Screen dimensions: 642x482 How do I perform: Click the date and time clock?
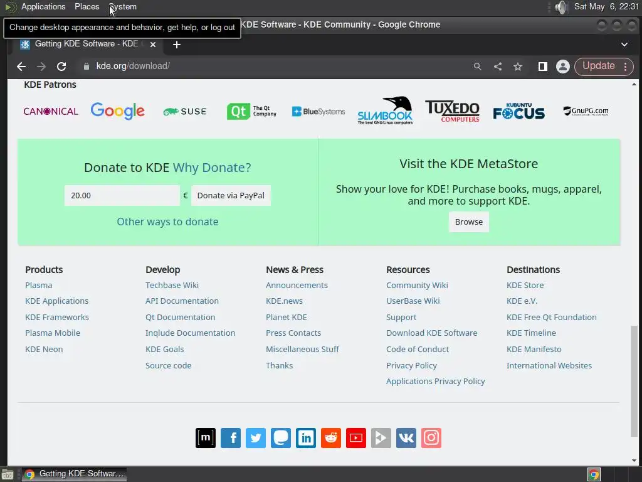pyautogui.click(x=606, y=6)
